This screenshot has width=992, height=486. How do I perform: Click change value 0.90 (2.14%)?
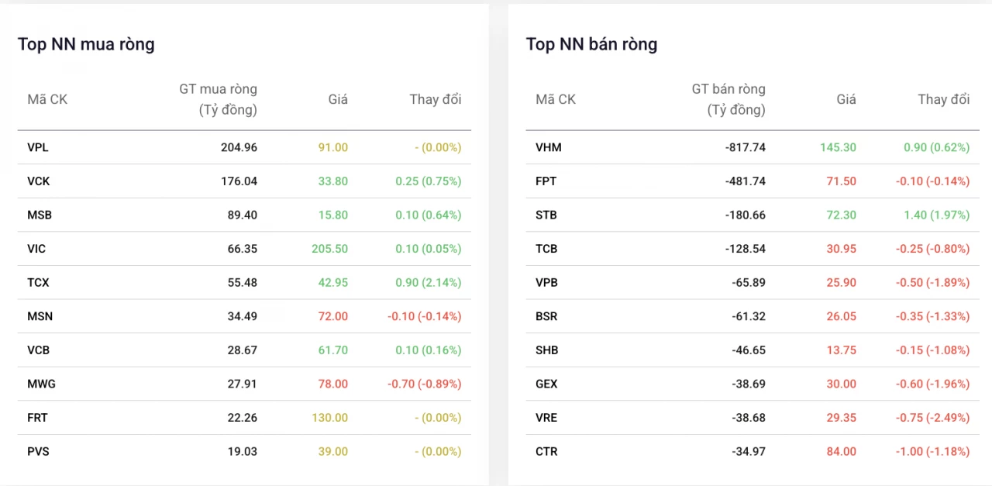click(x=429, y=283)
